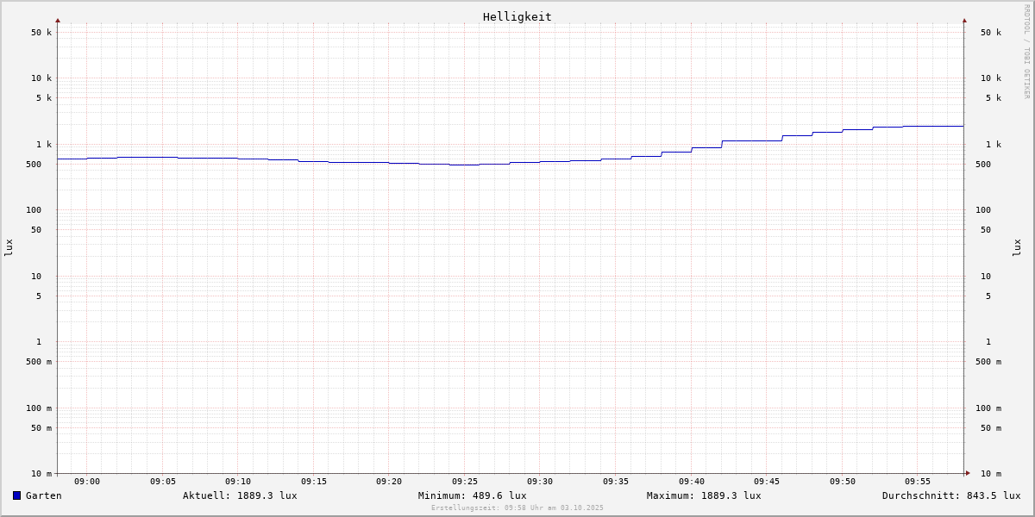Image resolution: width=1035 pixels, height=517 pixels.
Task: Click the 09:40 time axis label
Action: (x=691, y=482)
